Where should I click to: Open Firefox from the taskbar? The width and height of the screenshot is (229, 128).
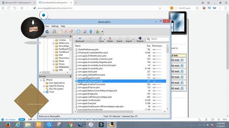(x=8, y=125)
